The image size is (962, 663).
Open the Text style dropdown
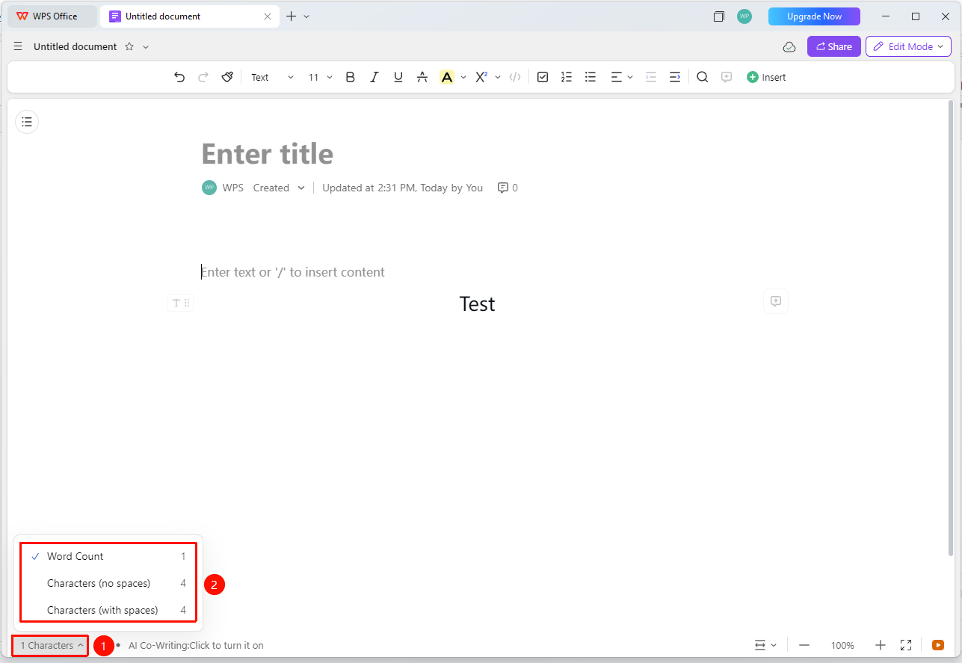[x=272, y=77]
